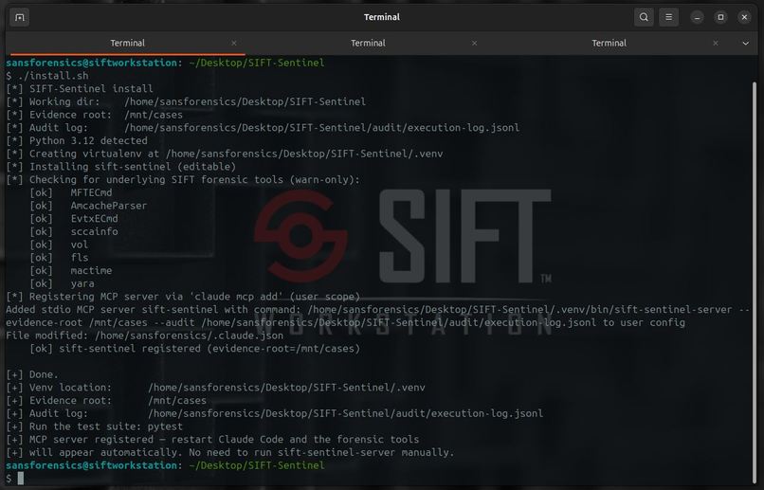Switch to the third Terminal tab
Image resolution: width=764 pixels, height=490 pixels.
pyautogui.click(x=609, y=43)
